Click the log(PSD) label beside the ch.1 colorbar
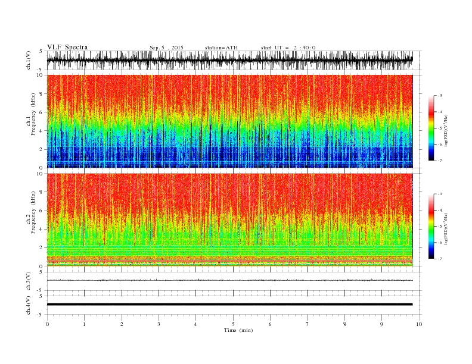This screenshot has width=472, height=364. click(x=446, y=130)
